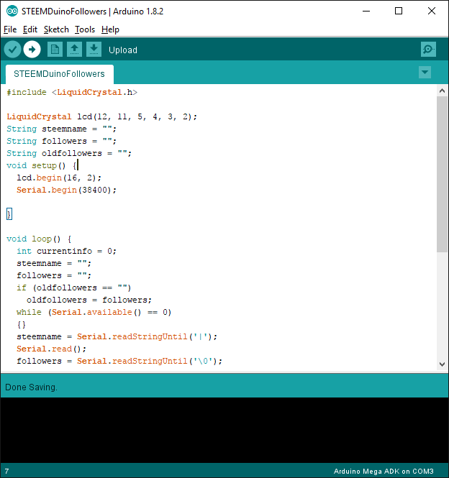
Task: Expand the tab options dropdown arrow
Action: [425, 73]
